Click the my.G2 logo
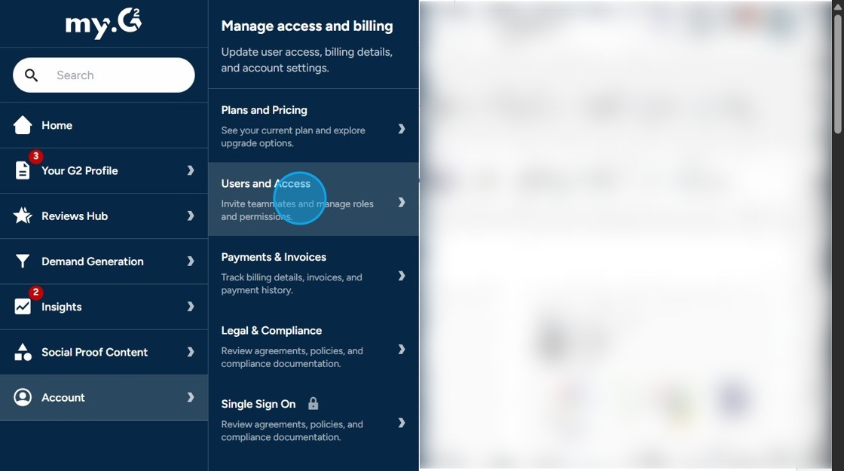This screenshot has width=844, height=471. [x=103, y=23]
